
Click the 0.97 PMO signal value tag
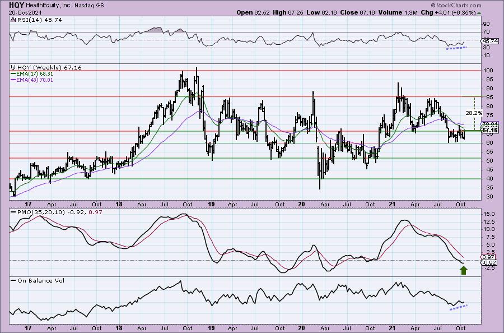click(x=488, y=257)
